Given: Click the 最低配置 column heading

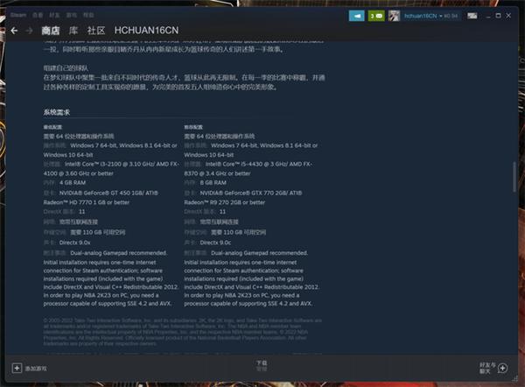Looking at the screenshot, I should [52, 127].
